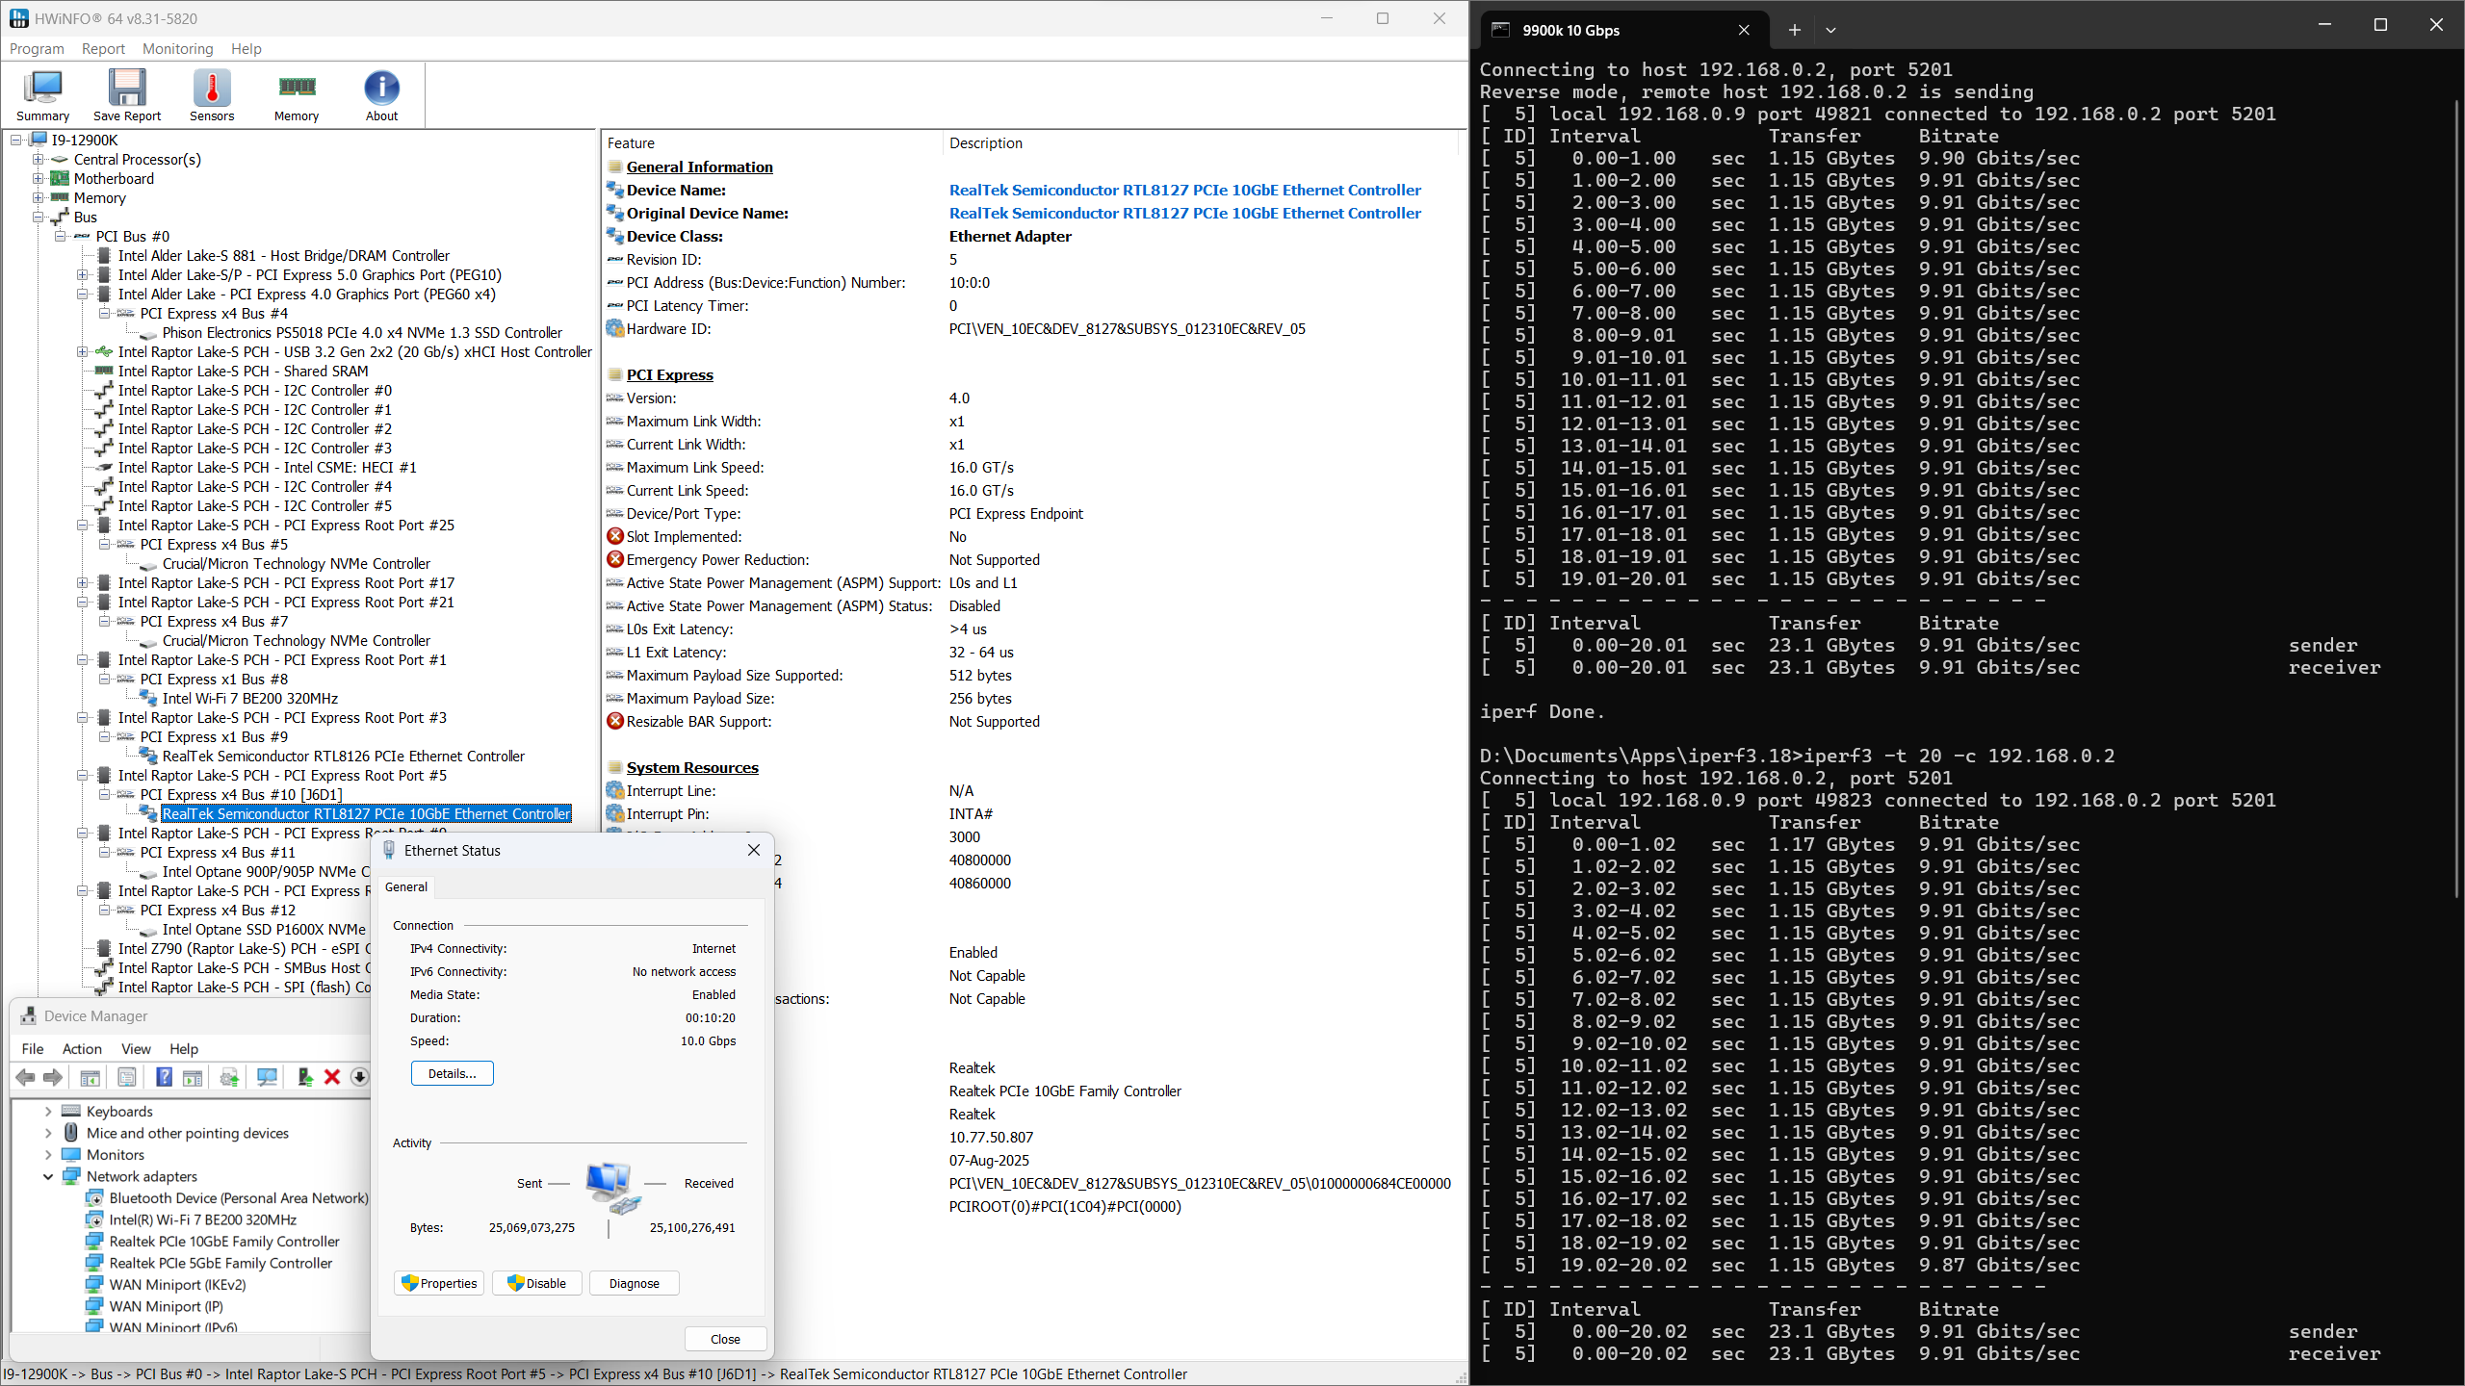Click the Device Manager blue help icon
The image size is (2465, 1386).
(165, 1077)
